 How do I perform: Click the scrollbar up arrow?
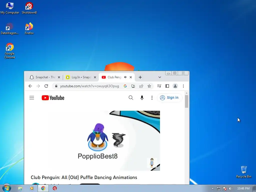[x=186, y=93]
